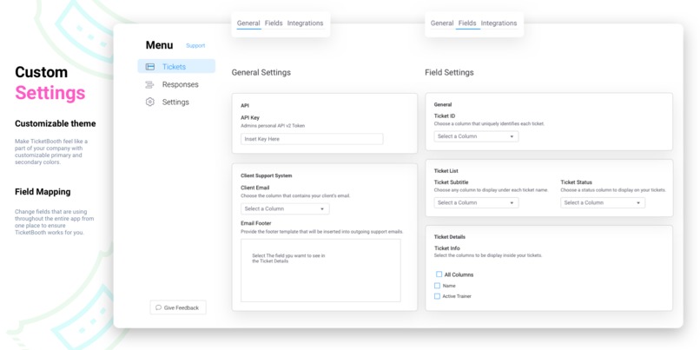Check the Name checkbox
700x350 pixels.
coord(437,286)
